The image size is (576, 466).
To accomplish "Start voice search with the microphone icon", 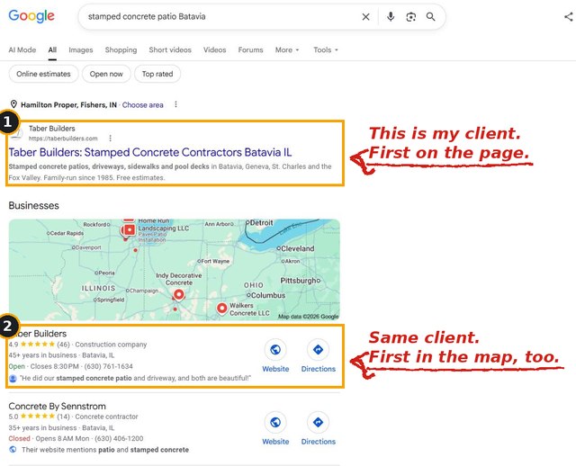I will (x=391, y=16).
